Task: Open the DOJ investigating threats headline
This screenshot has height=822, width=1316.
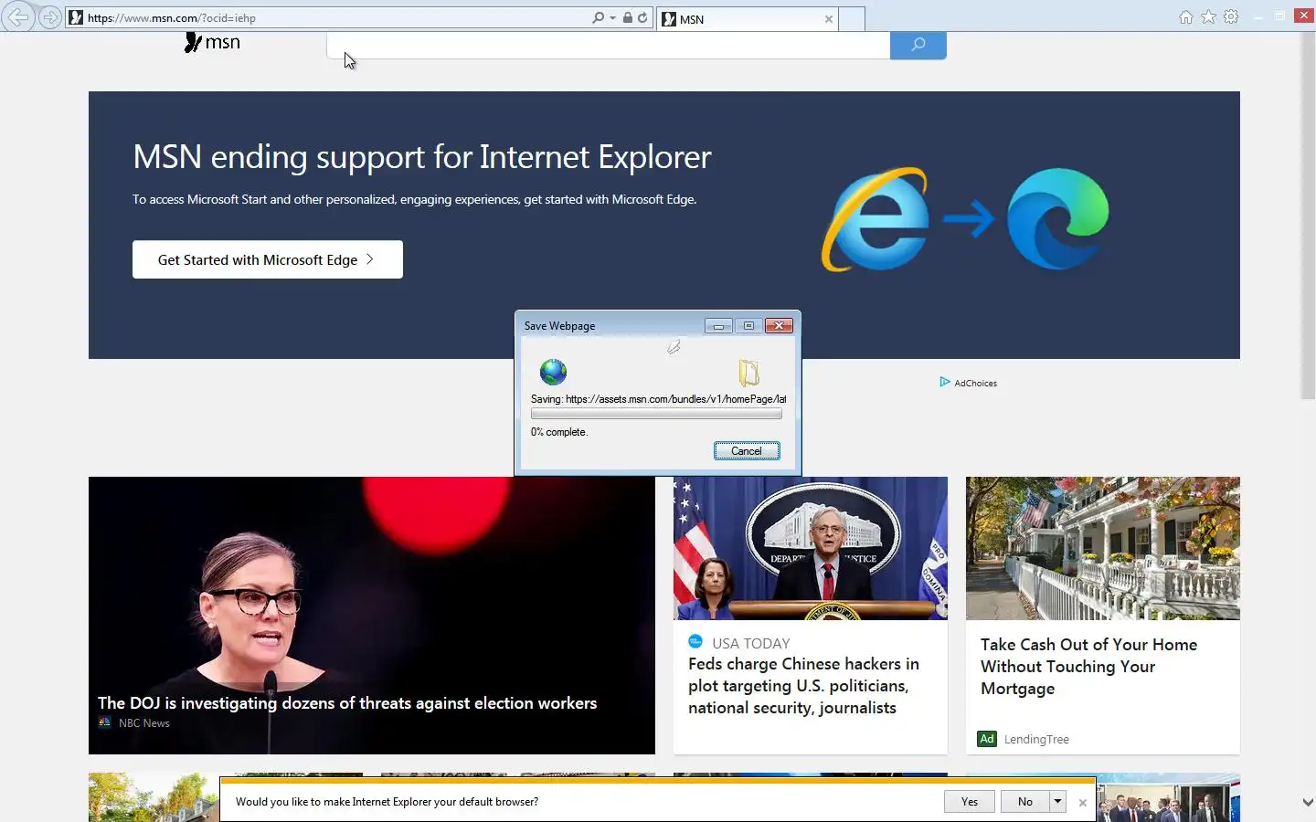Action: point(347,703)
